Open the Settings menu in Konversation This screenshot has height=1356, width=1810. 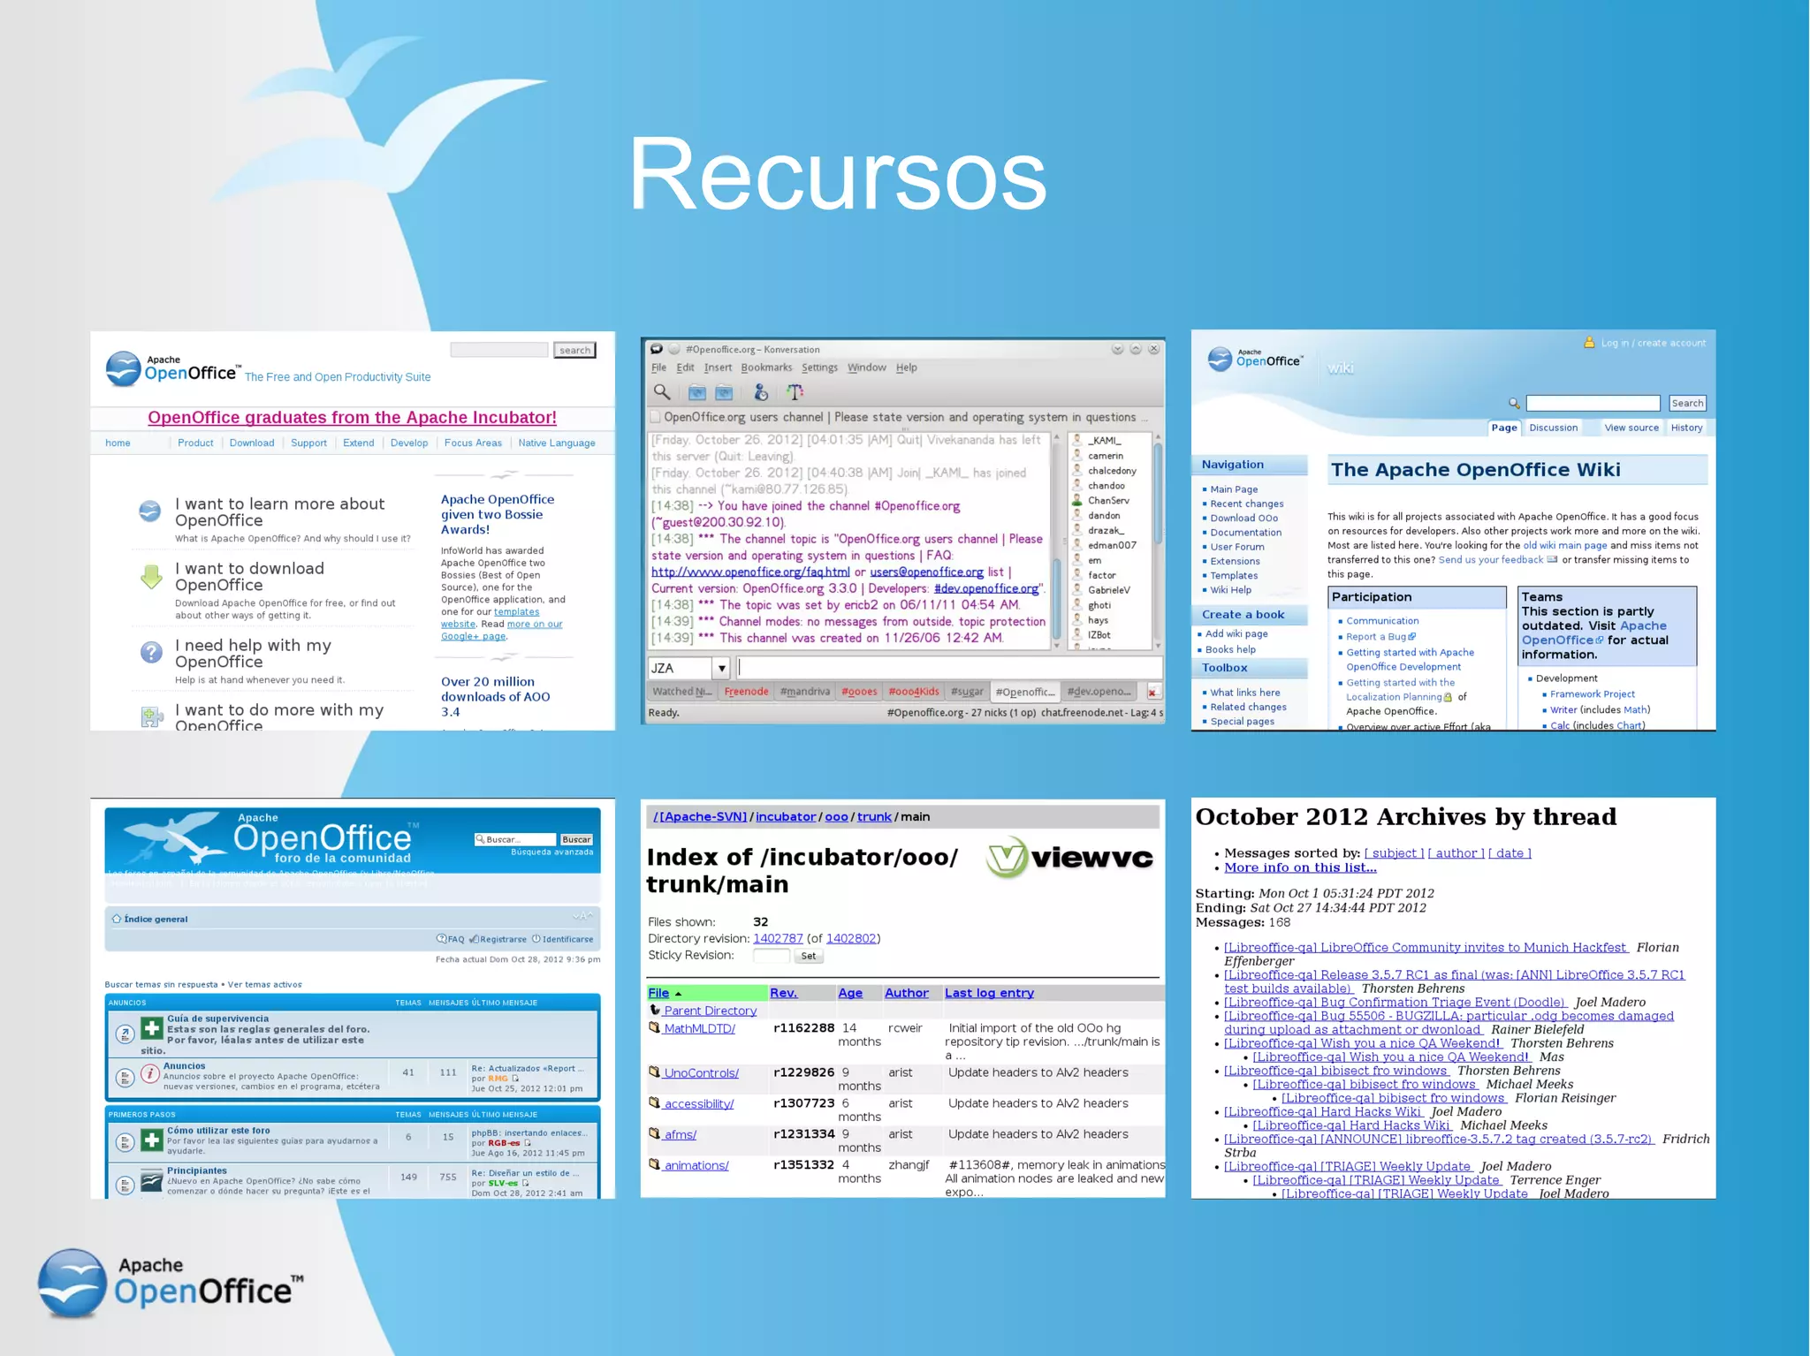coord(819,367)
